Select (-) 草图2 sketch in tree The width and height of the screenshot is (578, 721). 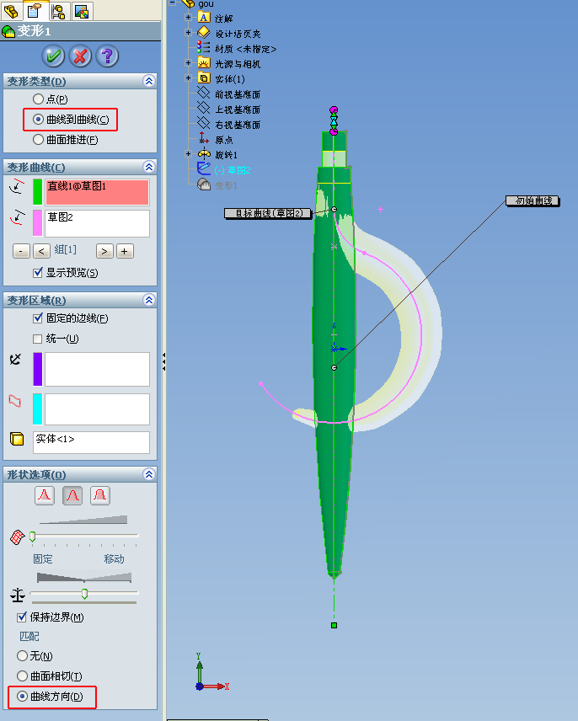click(x=233, y=170)
